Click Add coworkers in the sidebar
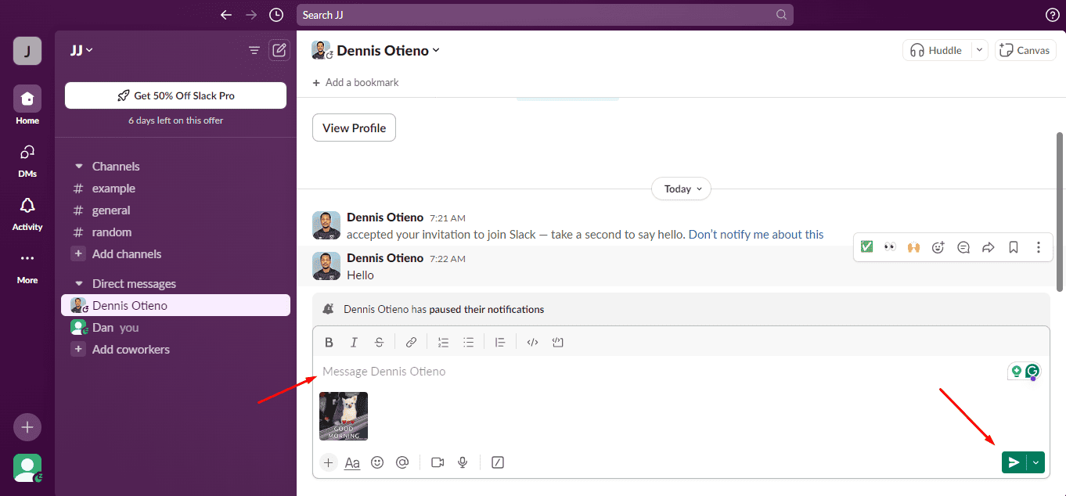Image resolution: width=1066 pixels, height=496 pixels. (x=131, y=350)
